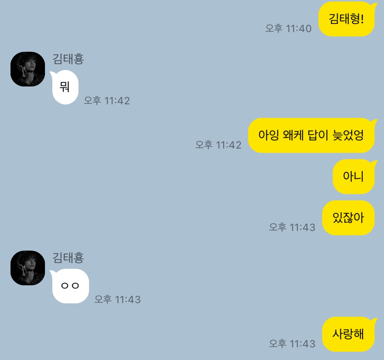Select the white ㅇㅇ reply bubble
The image size is (384, 360).
tap(71, 286)
